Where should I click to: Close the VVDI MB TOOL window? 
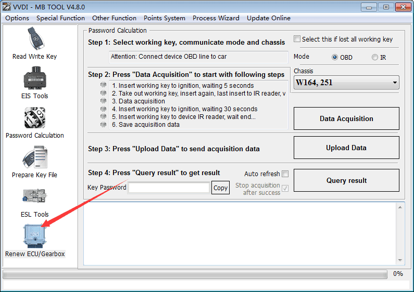[x=403, y=7]
